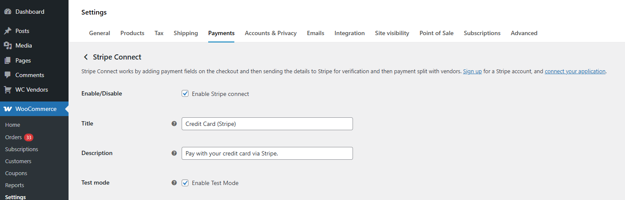Click the Media library icon

point(8,45)
